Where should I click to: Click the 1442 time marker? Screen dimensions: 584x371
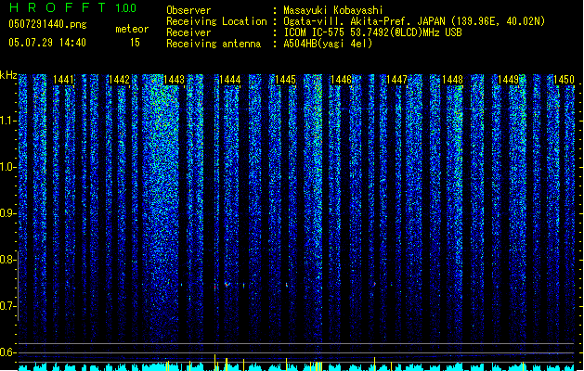[x=119, y=80]
